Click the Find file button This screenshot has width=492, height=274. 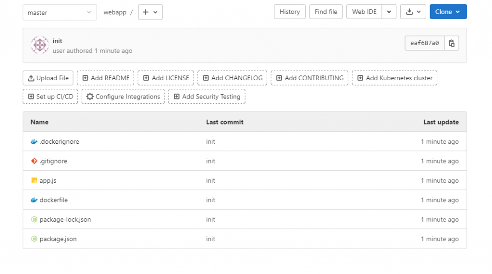(x=326, y=12)
